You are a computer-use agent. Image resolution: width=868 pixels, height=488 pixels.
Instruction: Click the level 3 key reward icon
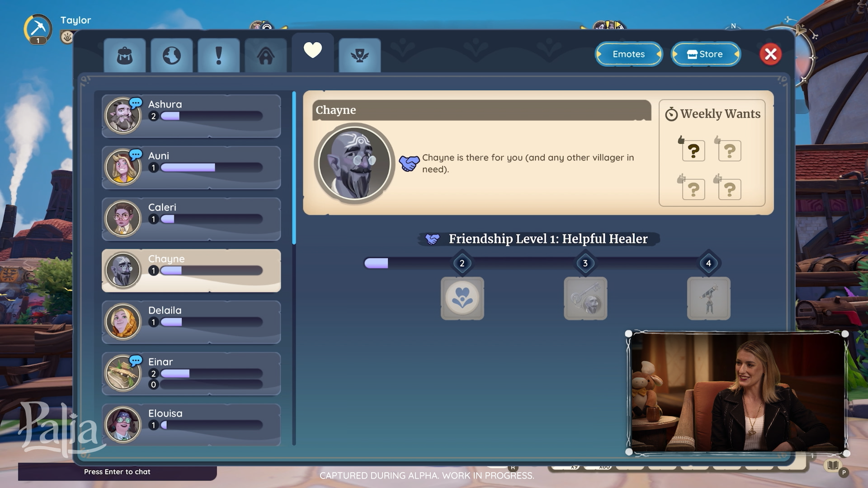[585, 299]
